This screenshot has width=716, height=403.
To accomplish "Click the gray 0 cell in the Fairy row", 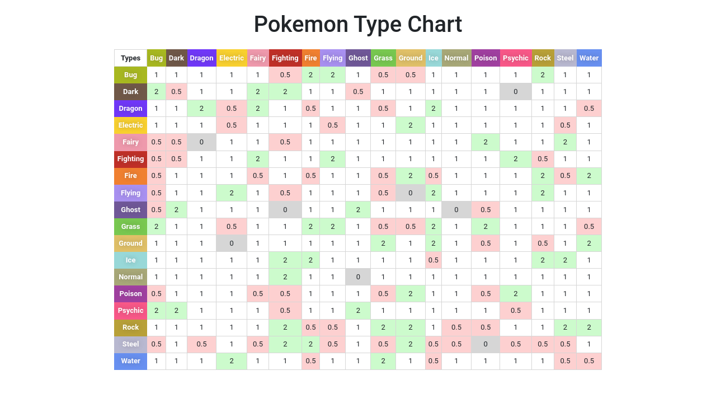I will (x=201, y=142).
